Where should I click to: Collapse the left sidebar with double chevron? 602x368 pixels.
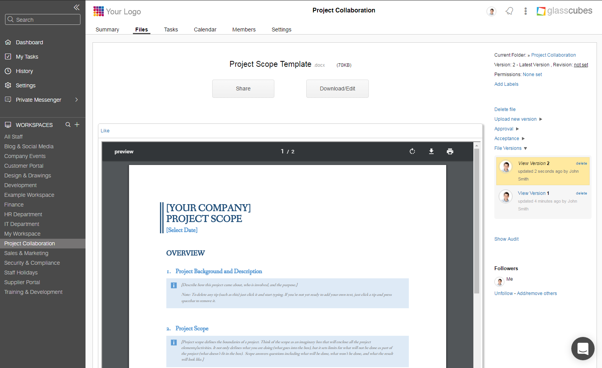click(77, 7)
